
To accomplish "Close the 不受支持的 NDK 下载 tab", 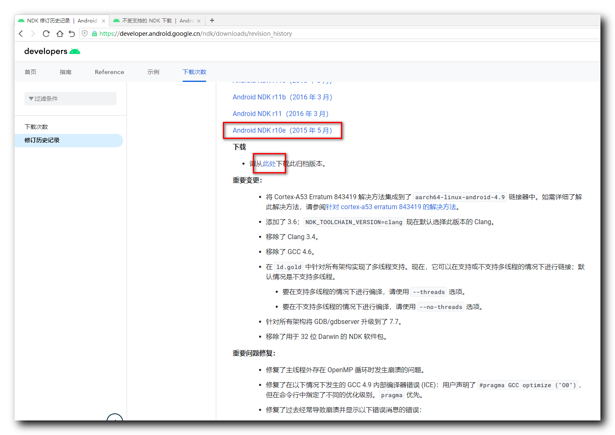I will pos(199,21).
